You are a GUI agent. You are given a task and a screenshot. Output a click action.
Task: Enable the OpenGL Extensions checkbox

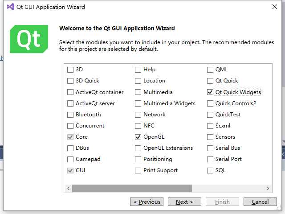[138, 148]
